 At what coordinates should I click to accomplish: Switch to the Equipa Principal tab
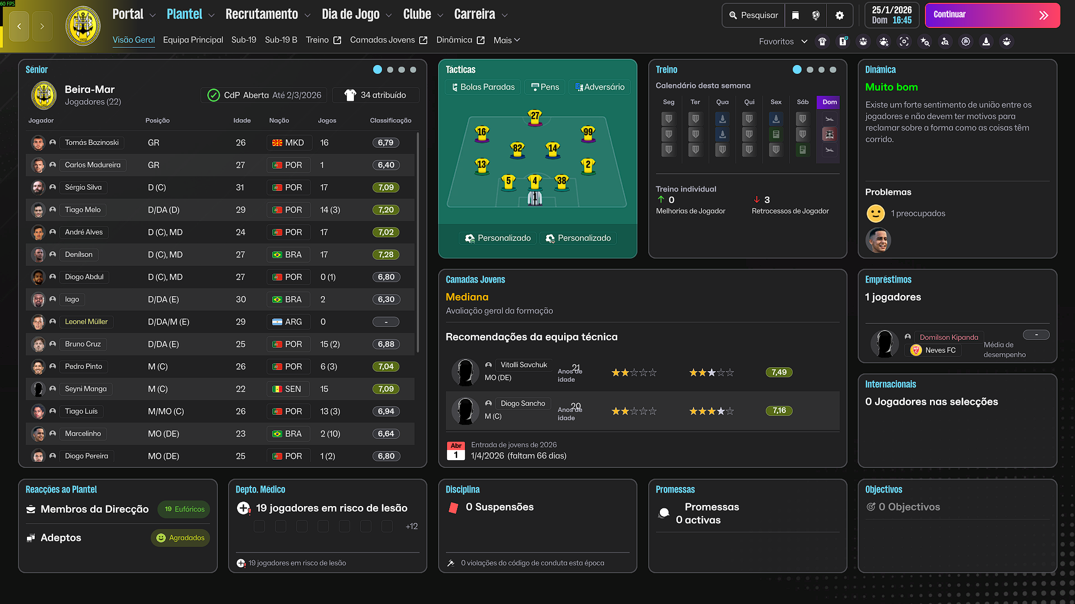point(193,40)
